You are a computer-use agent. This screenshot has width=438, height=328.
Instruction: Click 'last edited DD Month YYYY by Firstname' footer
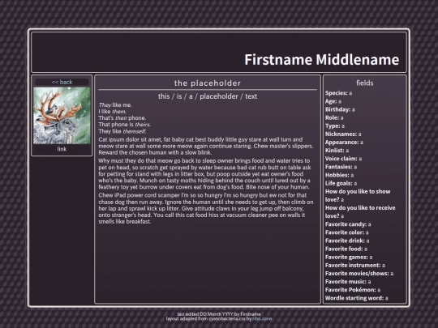(219, 314)
